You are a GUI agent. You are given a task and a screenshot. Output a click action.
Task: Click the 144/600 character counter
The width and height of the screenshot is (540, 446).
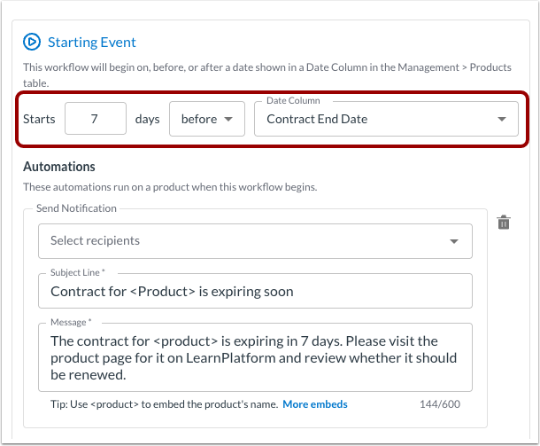(440, 404)
